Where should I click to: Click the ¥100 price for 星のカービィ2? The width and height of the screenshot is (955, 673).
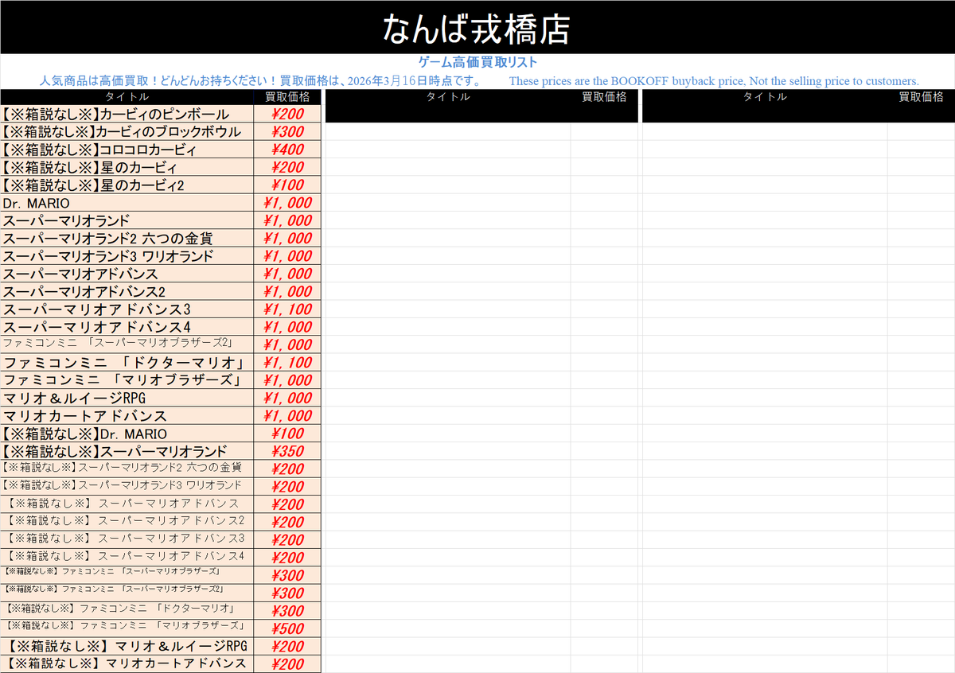[x=287, y=185]
